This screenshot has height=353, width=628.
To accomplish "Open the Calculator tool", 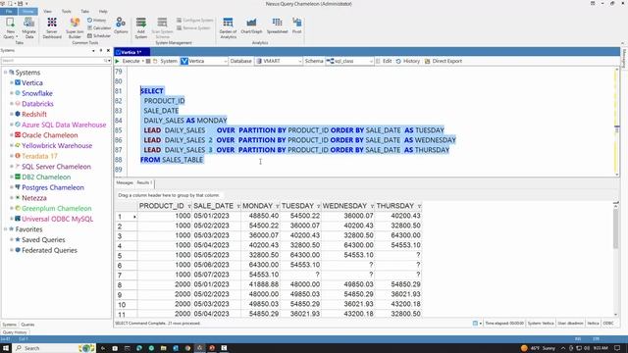I will click(99, 27).
